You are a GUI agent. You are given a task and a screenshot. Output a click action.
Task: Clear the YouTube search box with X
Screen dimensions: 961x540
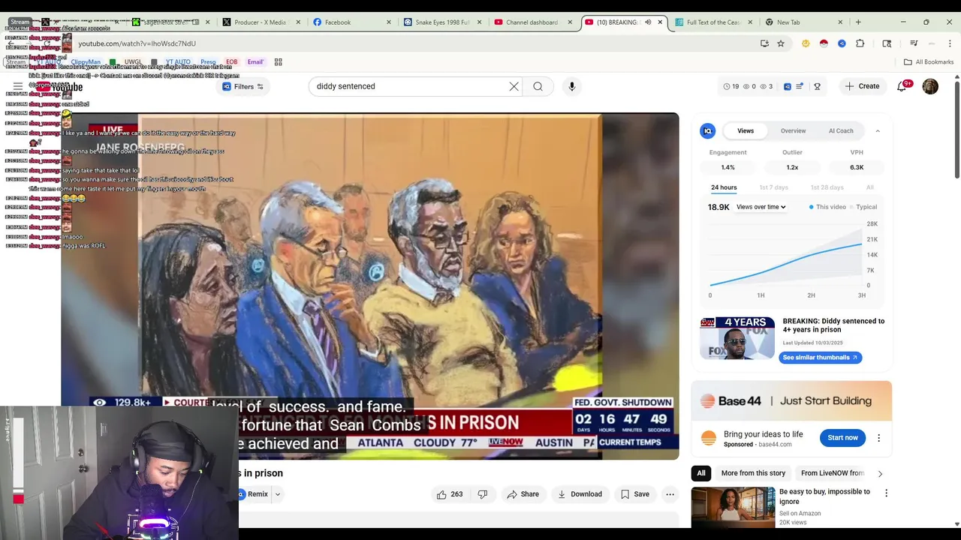pos(514,86)
